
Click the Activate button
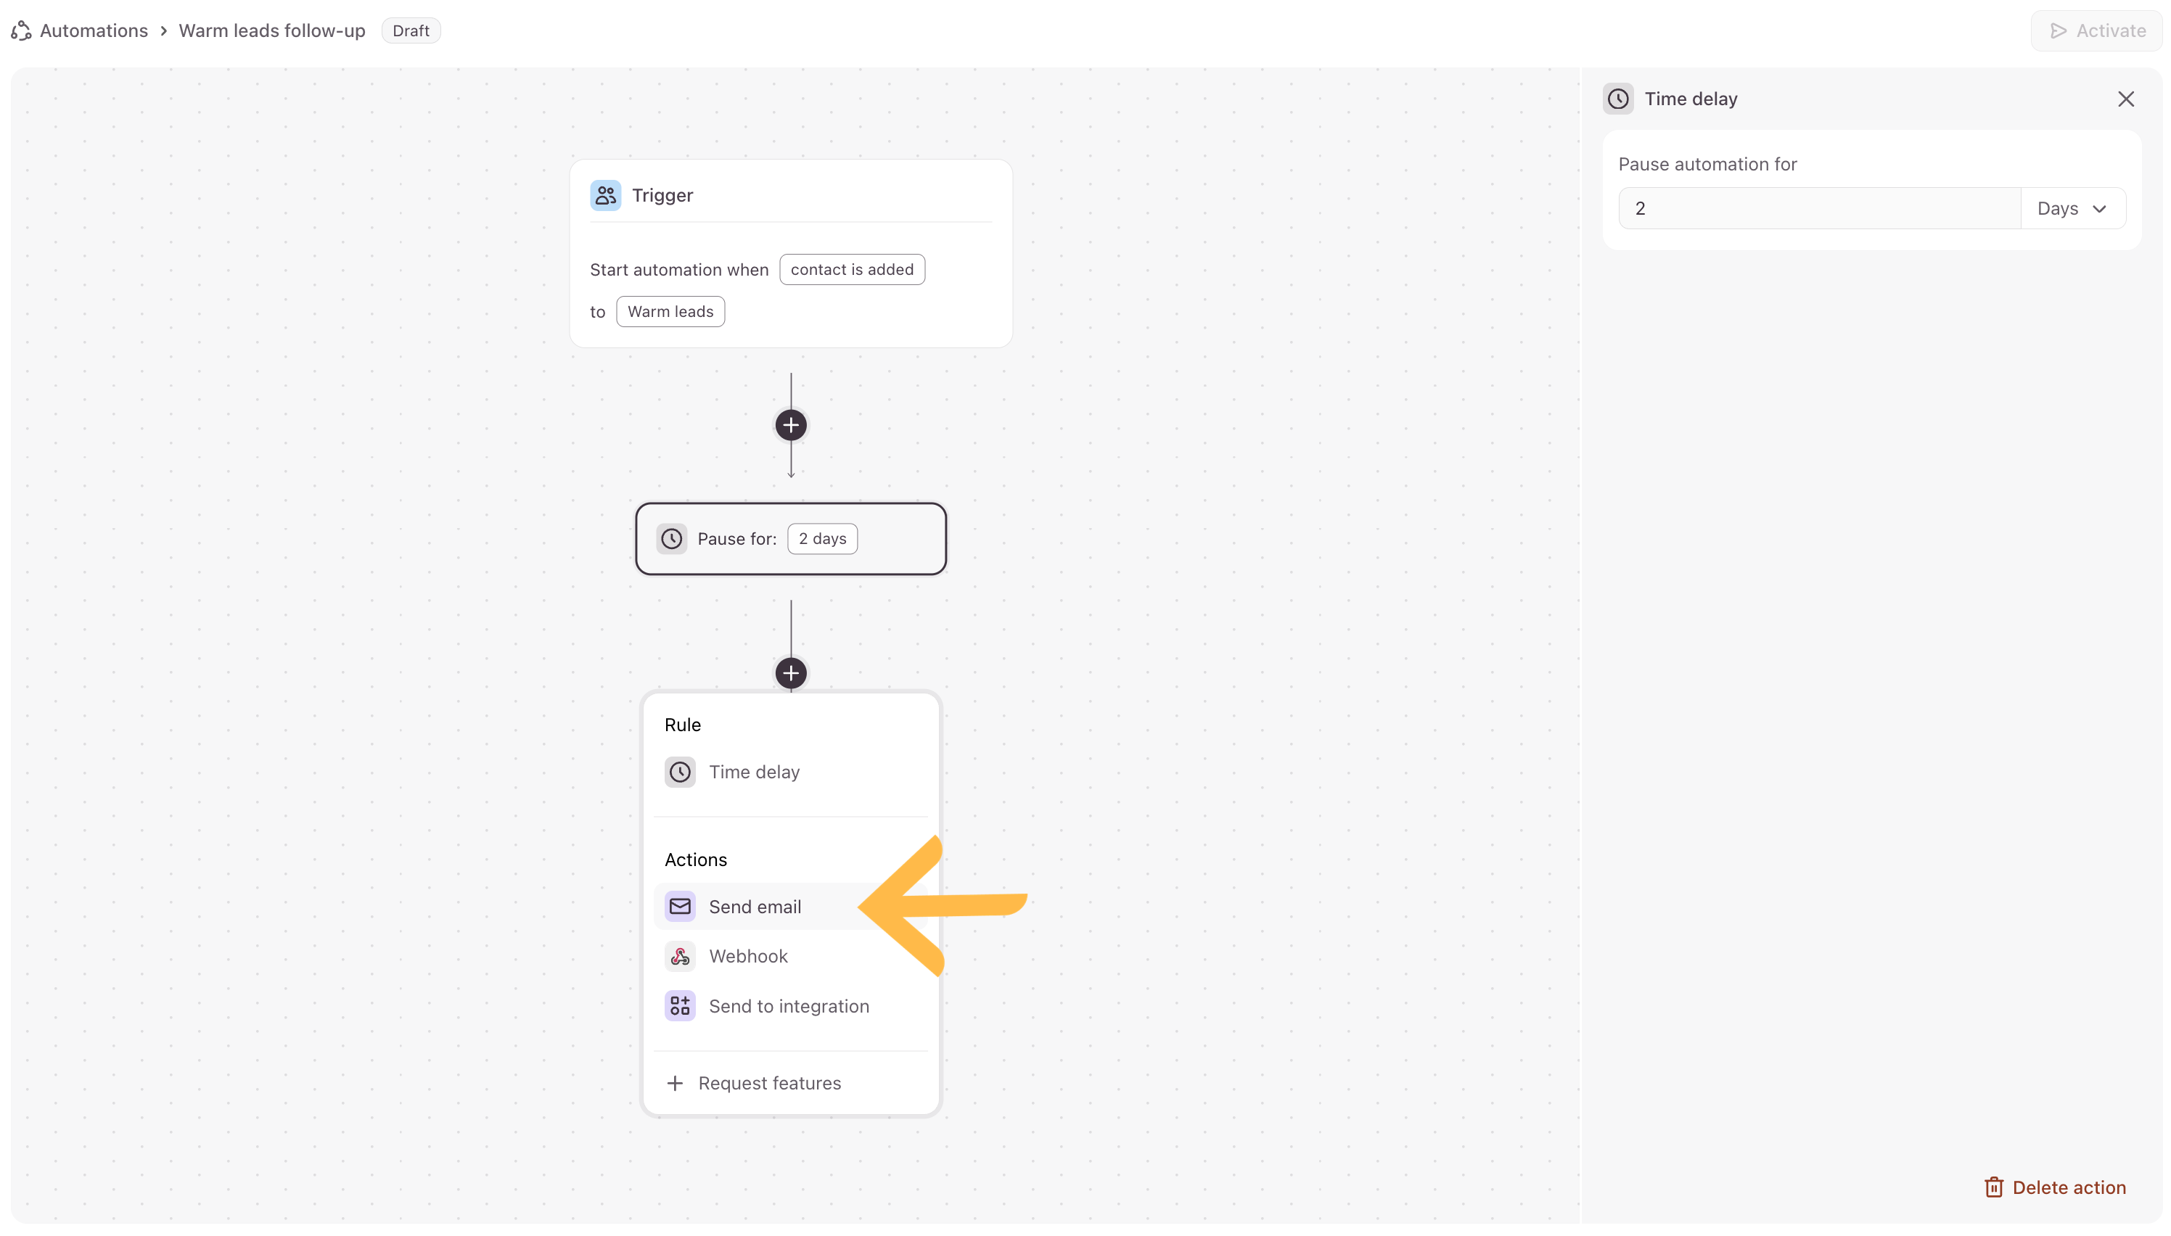pos(2096,31)
